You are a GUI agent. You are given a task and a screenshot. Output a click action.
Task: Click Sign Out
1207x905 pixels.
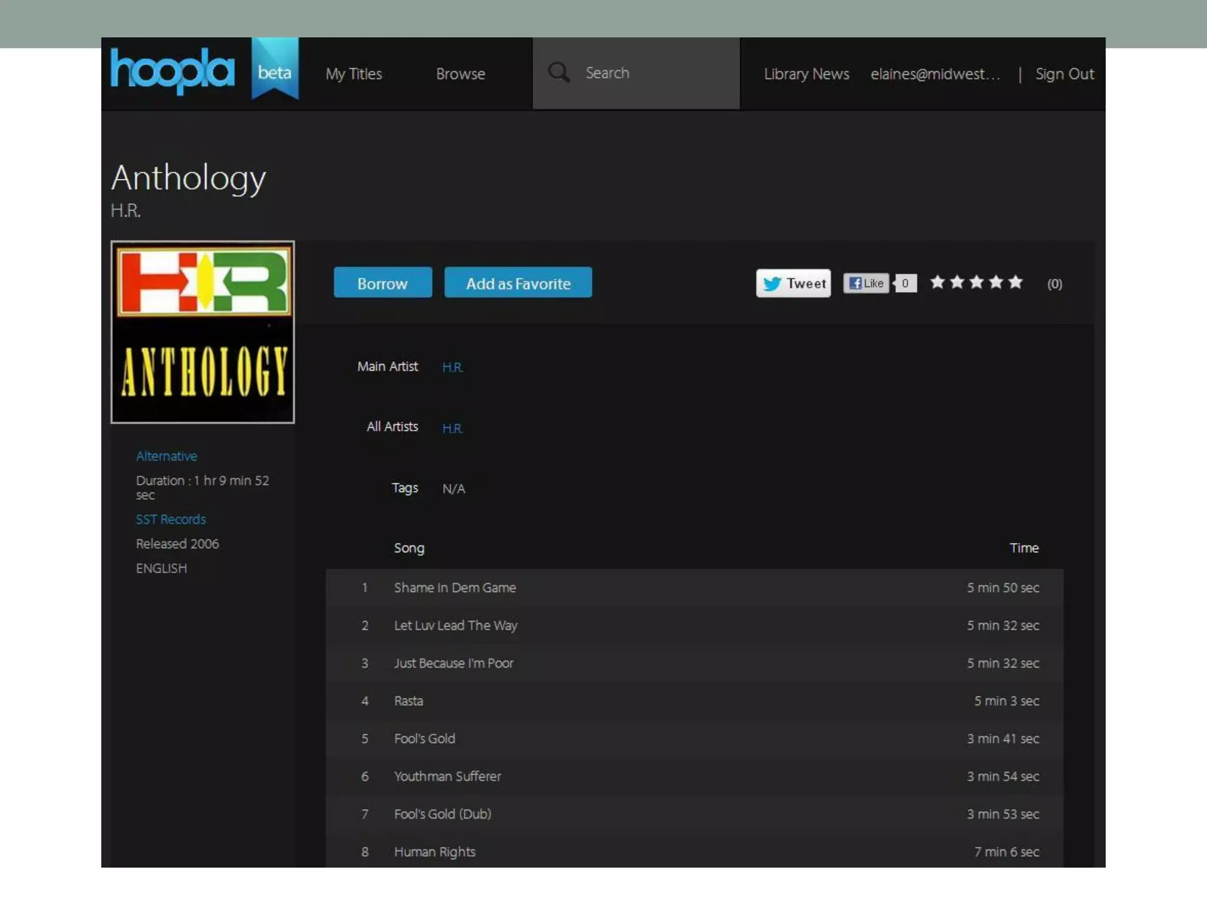coord(1064,74)
